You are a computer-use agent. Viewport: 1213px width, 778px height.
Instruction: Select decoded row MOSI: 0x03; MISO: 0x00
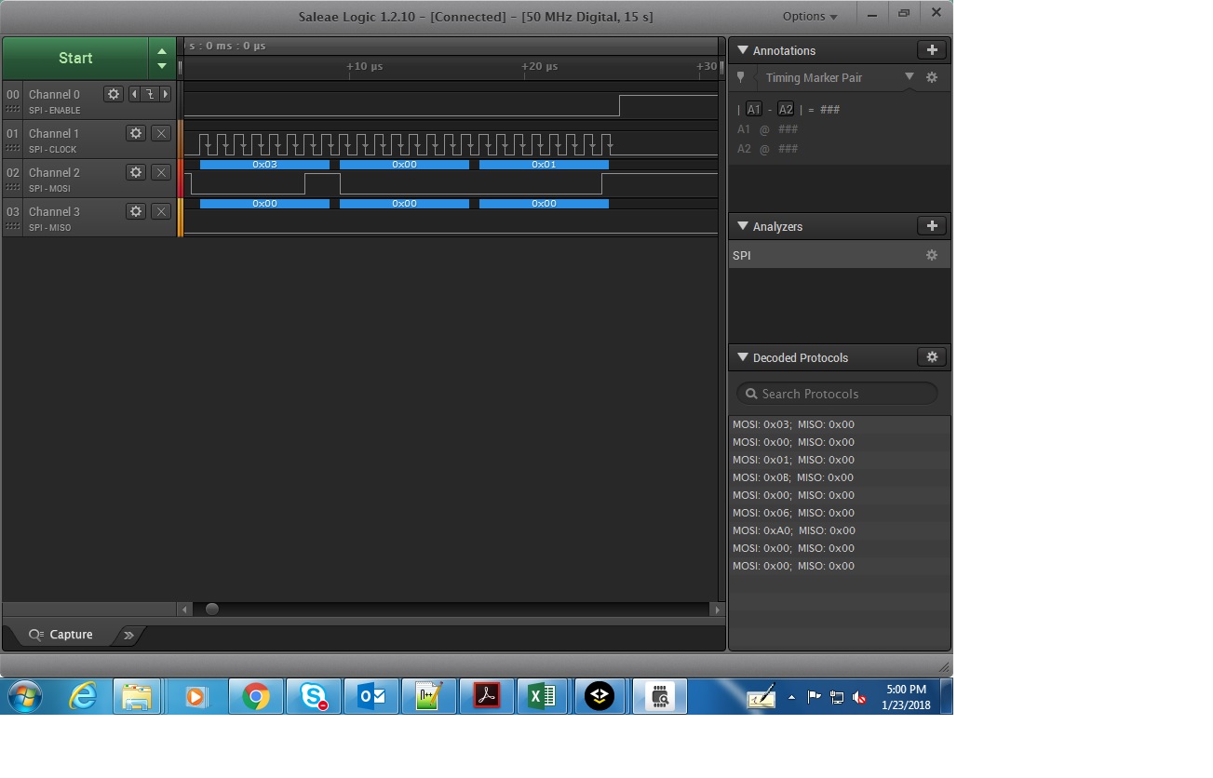click(x=839, y=424)
